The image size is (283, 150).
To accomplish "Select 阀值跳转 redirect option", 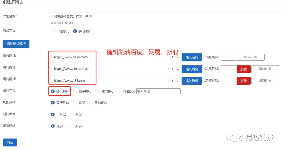I will (x=119, y=91).
